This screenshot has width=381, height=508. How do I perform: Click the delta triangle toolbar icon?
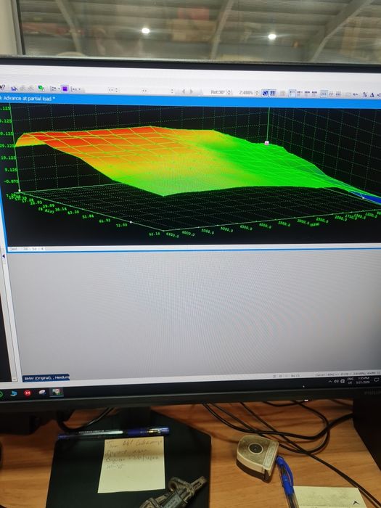[x=372, y=95]
